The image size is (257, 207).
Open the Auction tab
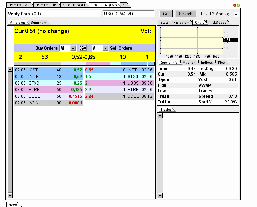click(189, 63)
